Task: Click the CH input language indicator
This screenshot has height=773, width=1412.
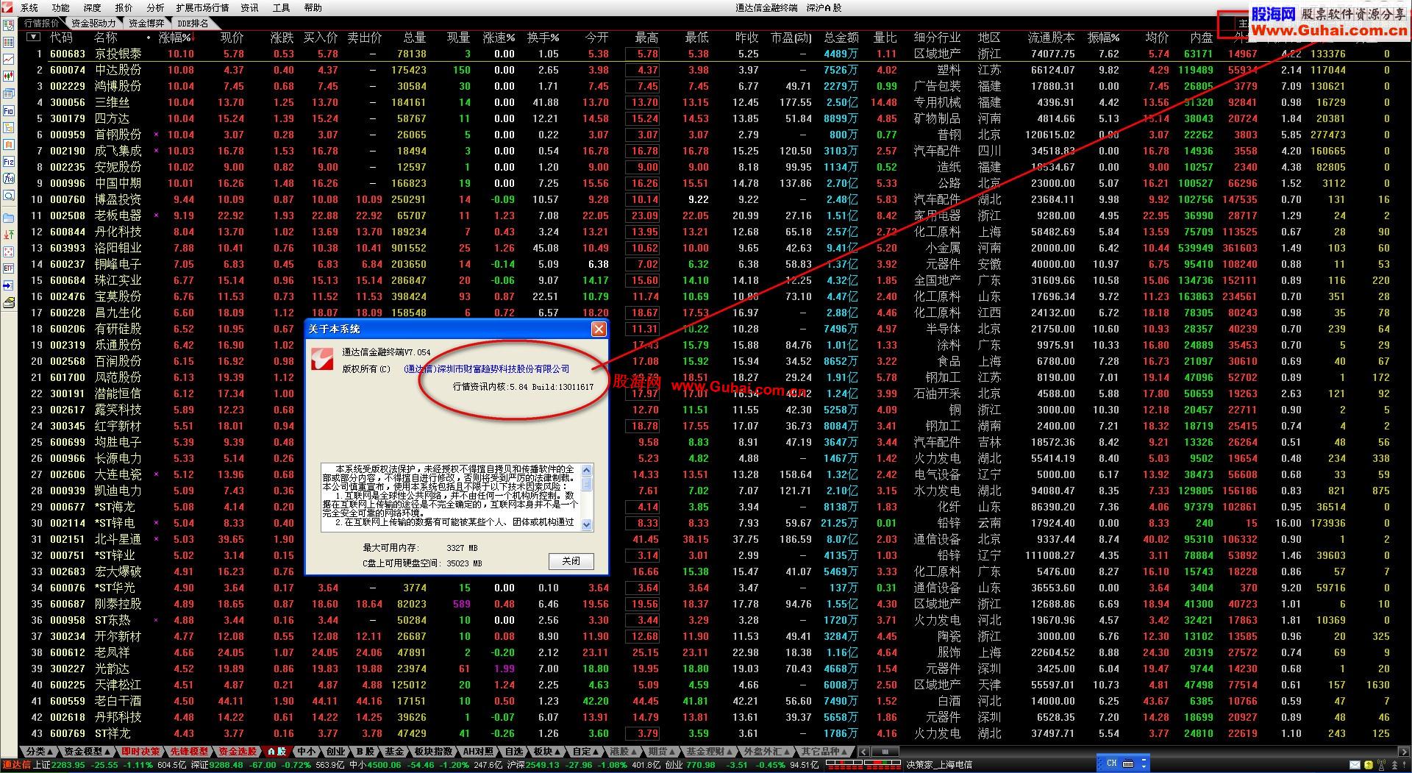Action: click(x=1111, y=763)
